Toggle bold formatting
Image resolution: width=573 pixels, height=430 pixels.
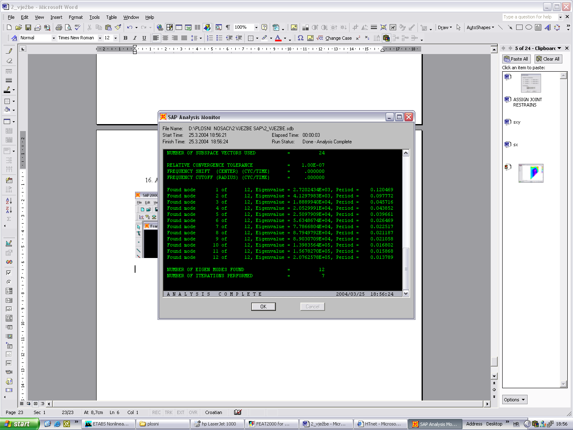(125, 38)
